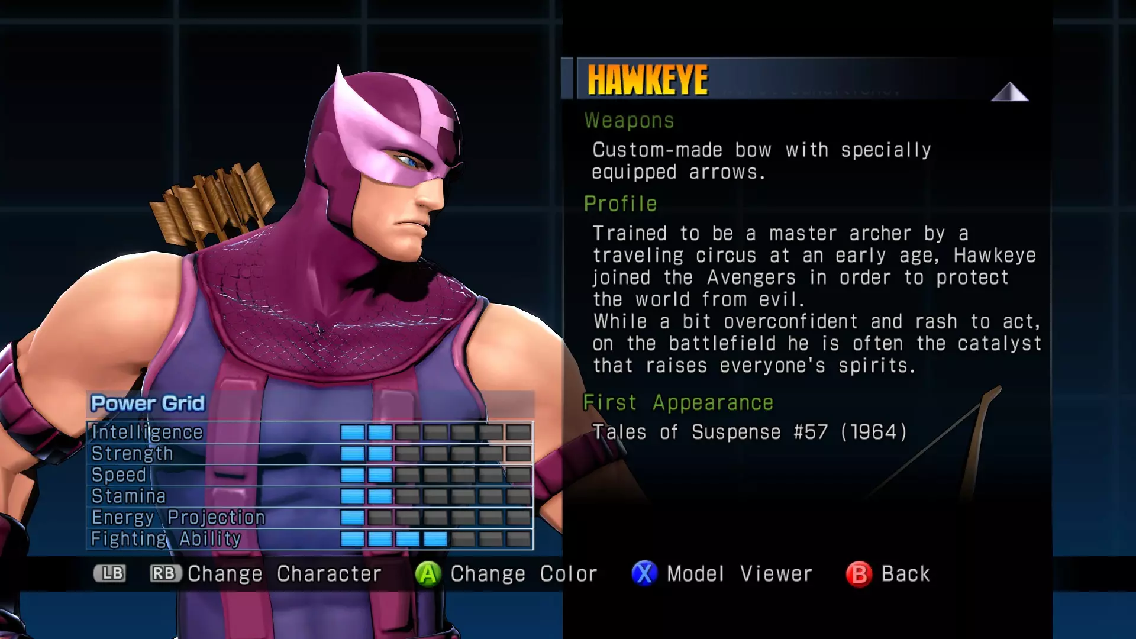Click the scroll-up triangle beside HAWKEYE title
The width and height of the screenshot is (1136, 639).
click(x=1010, y=92)
